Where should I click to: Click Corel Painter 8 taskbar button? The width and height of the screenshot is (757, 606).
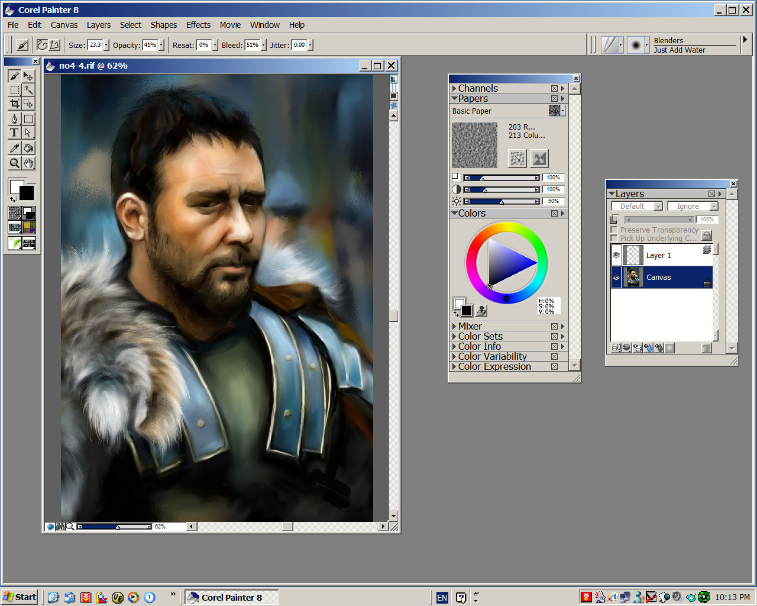point(231,597)
